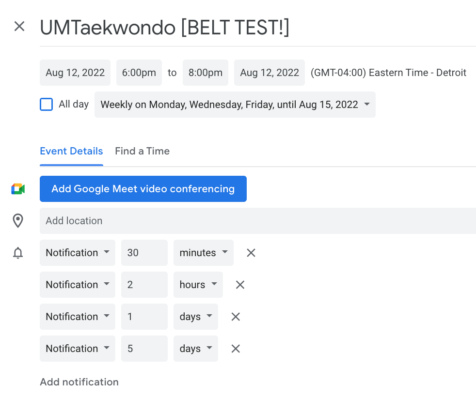Viewport: 476px width, 398px height.
Task: Open the weekly recurrence dropdown
Action: [235, 105]
